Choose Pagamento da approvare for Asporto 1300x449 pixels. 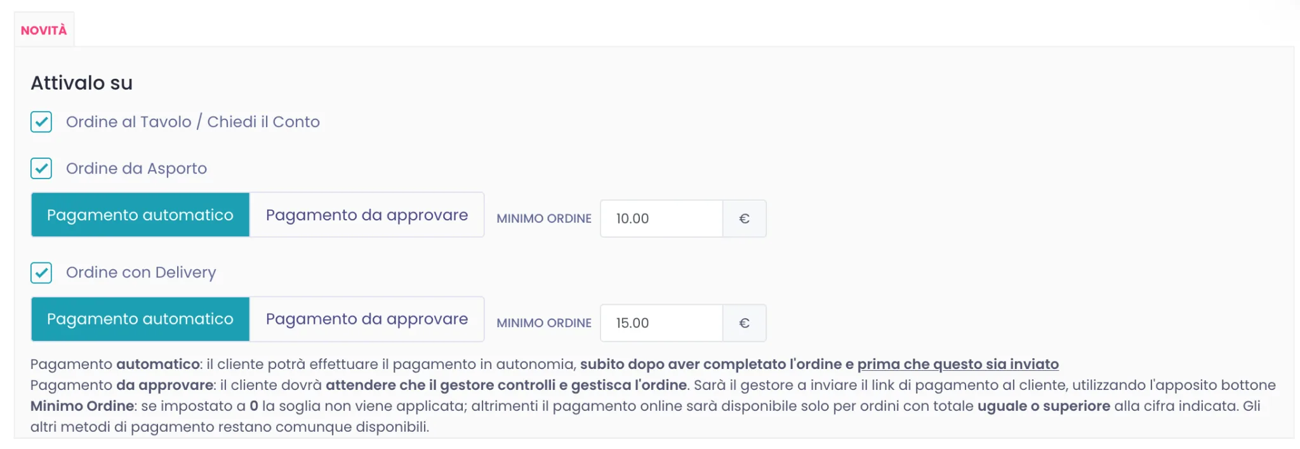(x=367, y=215)
